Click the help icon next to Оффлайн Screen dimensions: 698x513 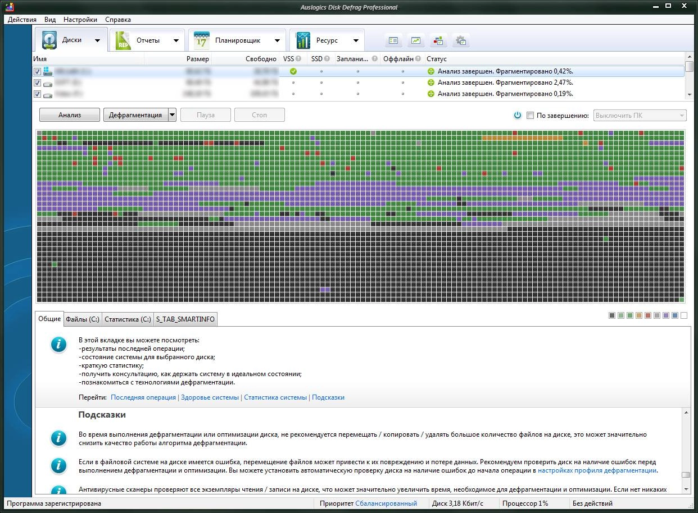[418, 58]
